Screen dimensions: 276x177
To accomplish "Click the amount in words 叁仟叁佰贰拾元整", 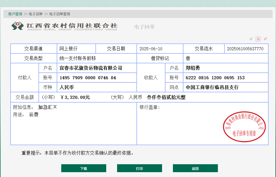I will 166,97.
